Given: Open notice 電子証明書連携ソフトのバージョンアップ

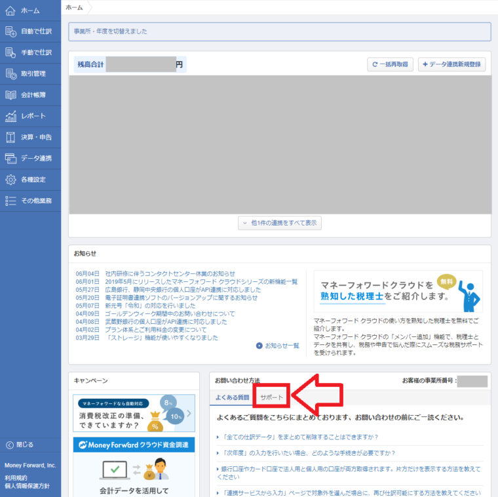Looking at the screenshot, I should [182, 298].
